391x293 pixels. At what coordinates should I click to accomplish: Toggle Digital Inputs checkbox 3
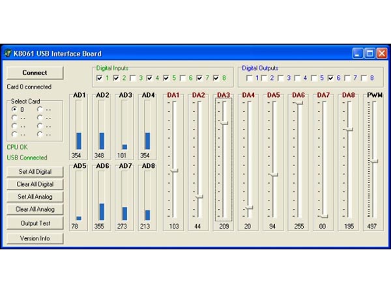133,78
